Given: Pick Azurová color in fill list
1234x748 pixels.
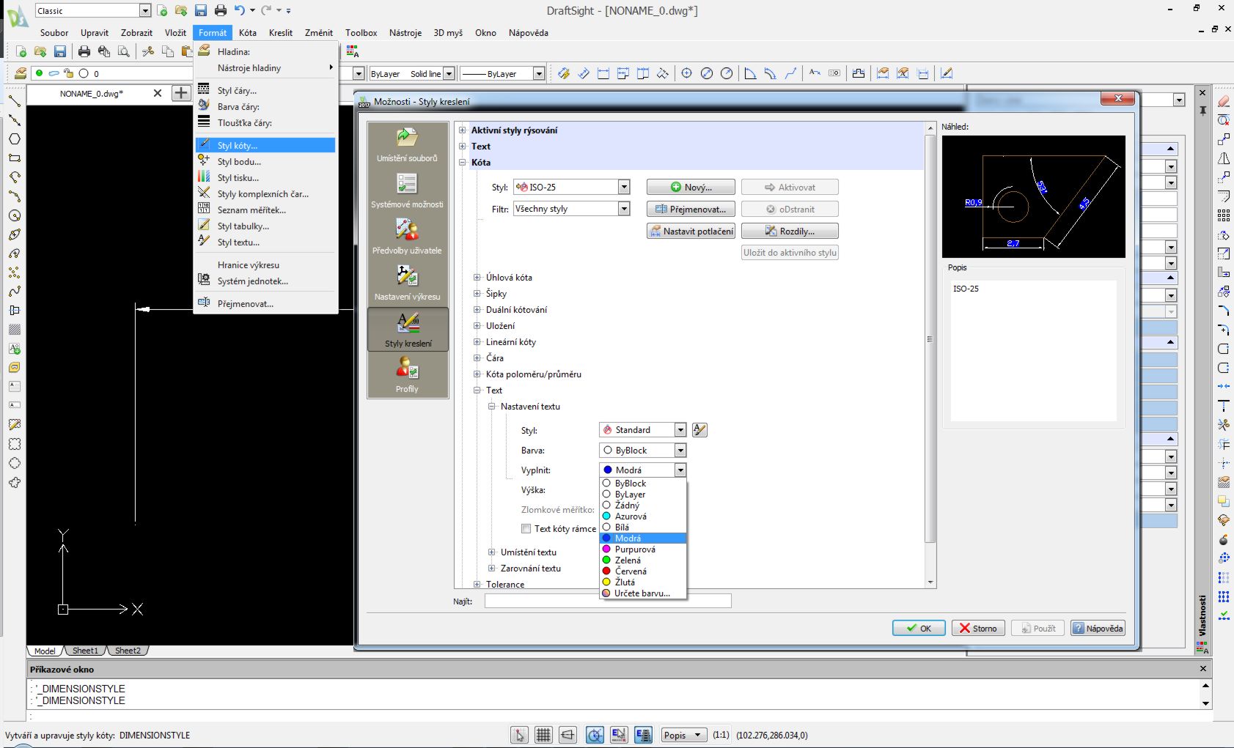Looking at the screenshot, I should coord(643,516).
